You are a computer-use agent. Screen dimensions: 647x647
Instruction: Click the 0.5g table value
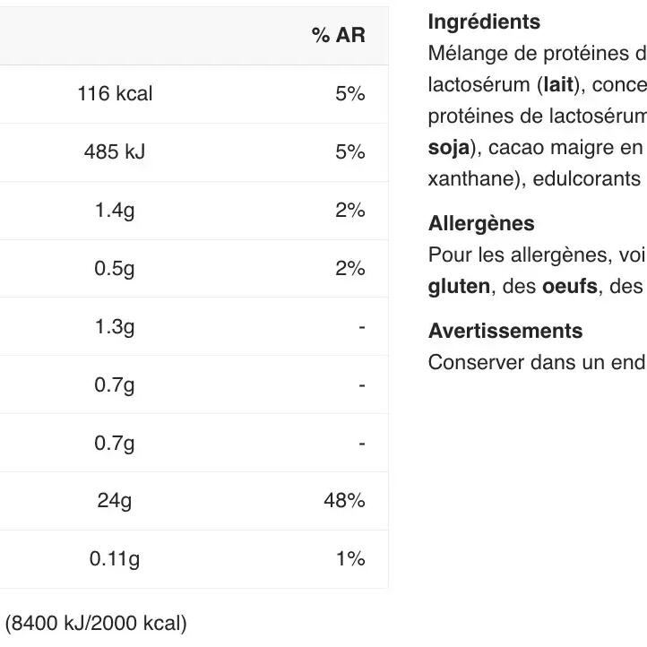pos(115,268)
